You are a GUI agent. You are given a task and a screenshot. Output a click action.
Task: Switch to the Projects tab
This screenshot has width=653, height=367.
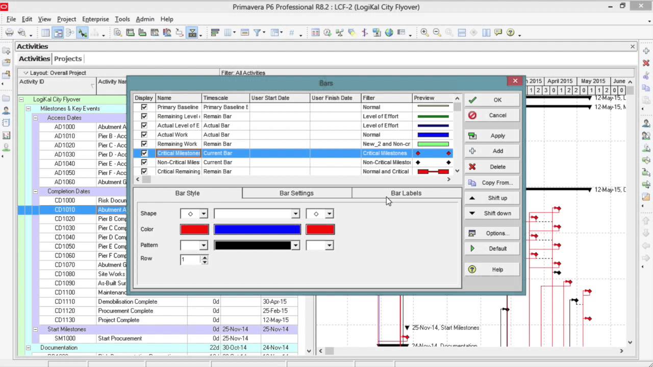click(x=68, y=59)
